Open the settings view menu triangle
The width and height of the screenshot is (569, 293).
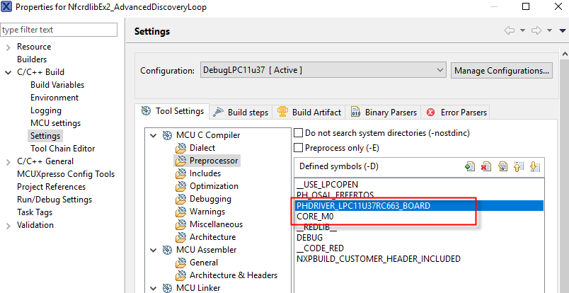click(x=562, y=31)
